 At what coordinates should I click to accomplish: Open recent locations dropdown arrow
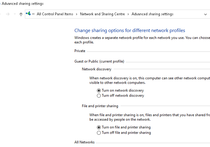[x=15, y=14]
